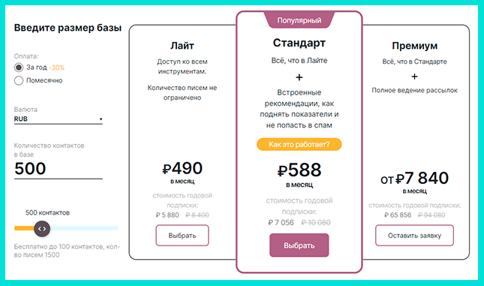Open the RUB currency dropdown
The image size is (484, 286).
[58, 119]
